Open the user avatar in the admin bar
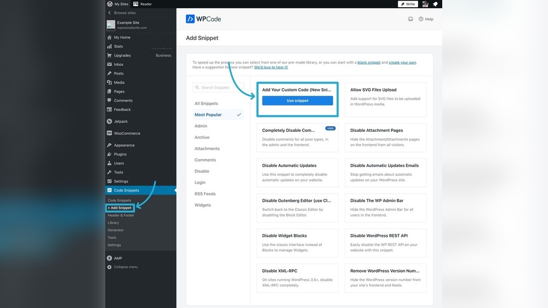548x308 pixels. click(x=425, y=4)
